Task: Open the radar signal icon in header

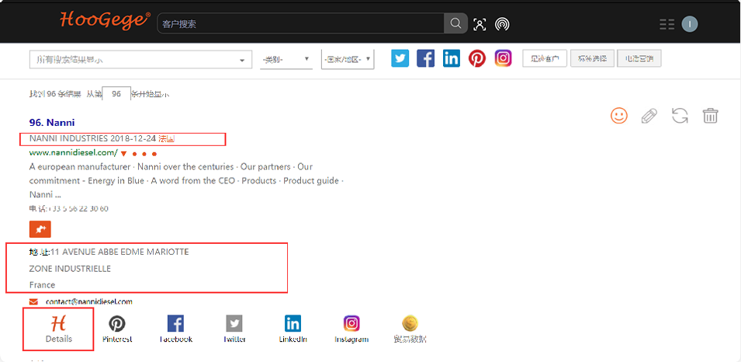Action: 502,24
